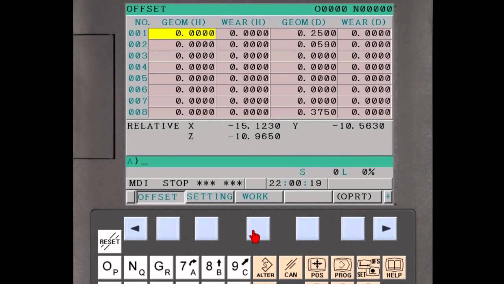The width and height of the screenshot is (504, 284).
Task: Click the OFS SET offset key
Action: coord(369,267)
